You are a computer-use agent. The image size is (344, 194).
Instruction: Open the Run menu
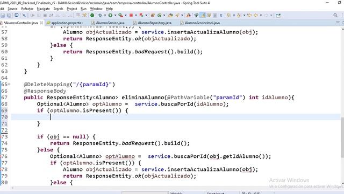(x=84, y=9)
